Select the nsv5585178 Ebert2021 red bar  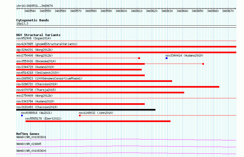pyautogui.click(x=98, y=121)
